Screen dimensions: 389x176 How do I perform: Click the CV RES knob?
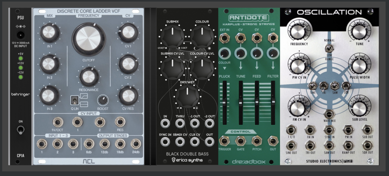128,95
